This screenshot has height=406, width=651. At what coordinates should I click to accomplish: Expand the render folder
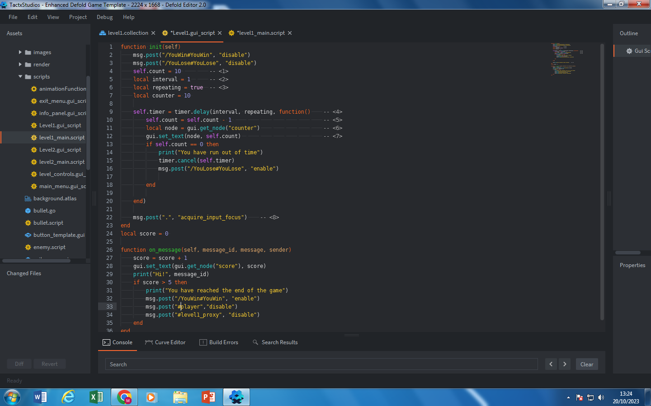[x=20, y=65]
